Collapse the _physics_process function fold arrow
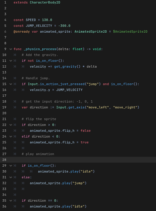The width and height of the screenshot is (156, 211). coord(11,49)
